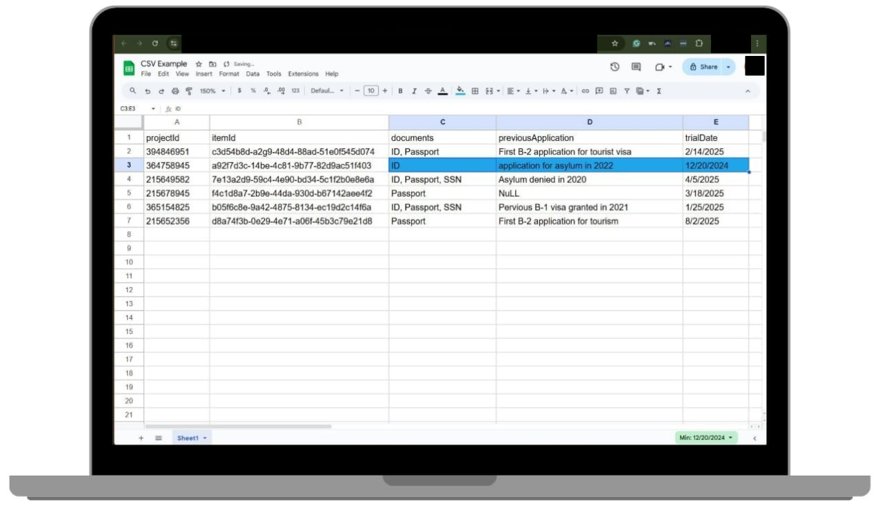Toggle bold formatting on cell C3
Image resolution: width=878 pixels, height=508 pixels.
click(x=401, y=90)
